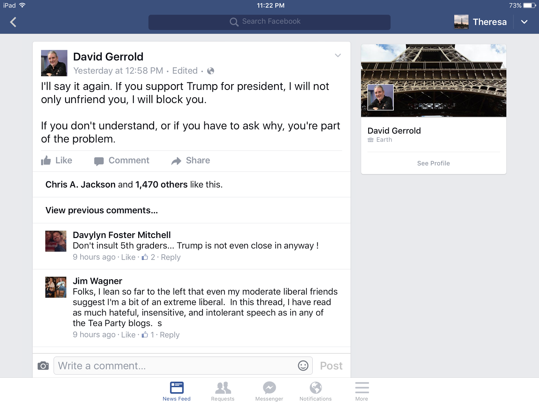This screenshot has width=539, height=404.
Task: Like Davylyn Foster Mitchell's comment
Action: (x=128, y=257)
